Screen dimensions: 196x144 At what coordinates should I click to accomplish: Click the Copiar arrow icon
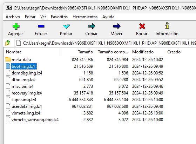pyautogui.click(x=92, y=26)
